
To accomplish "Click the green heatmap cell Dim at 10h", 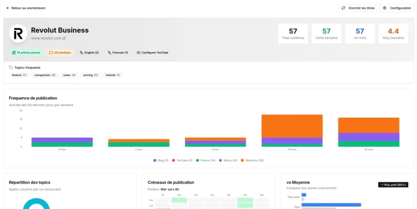I will point(179,200).
